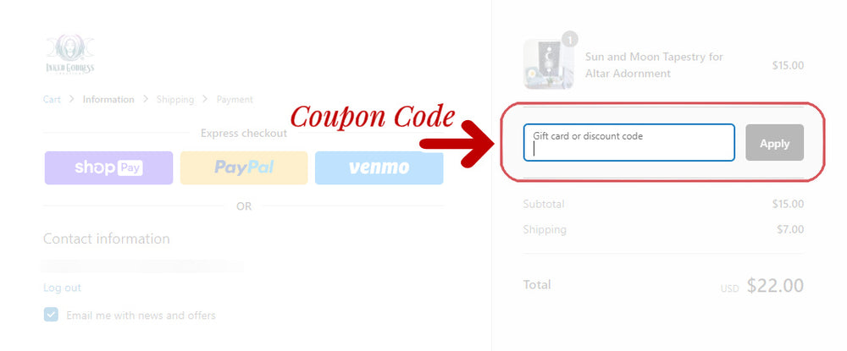Click the chevron between Shipping and Payment
Image resolution: width=847 pixels, height=351 pixels.
tap(205, 99)
